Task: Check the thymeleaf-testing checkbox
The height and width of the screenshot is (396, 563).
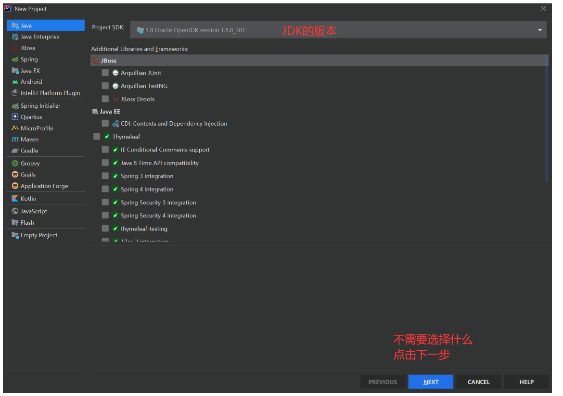Action: [x=105, y=229]
